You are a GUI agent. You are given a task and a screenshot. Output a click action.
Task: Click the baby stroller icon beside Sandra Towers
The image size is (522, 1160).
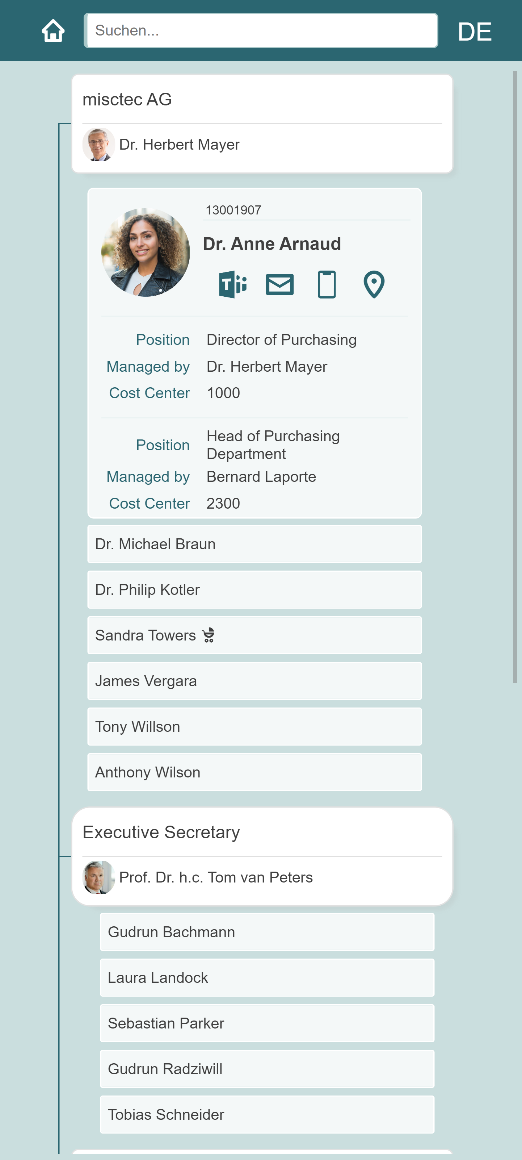pos(209,635)
